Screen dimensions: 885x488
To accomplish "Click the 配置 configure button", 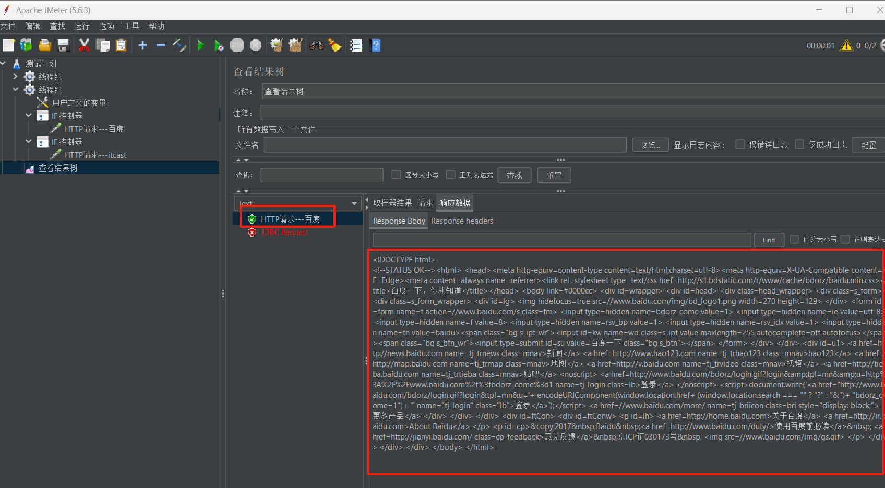I will point(868,145).
